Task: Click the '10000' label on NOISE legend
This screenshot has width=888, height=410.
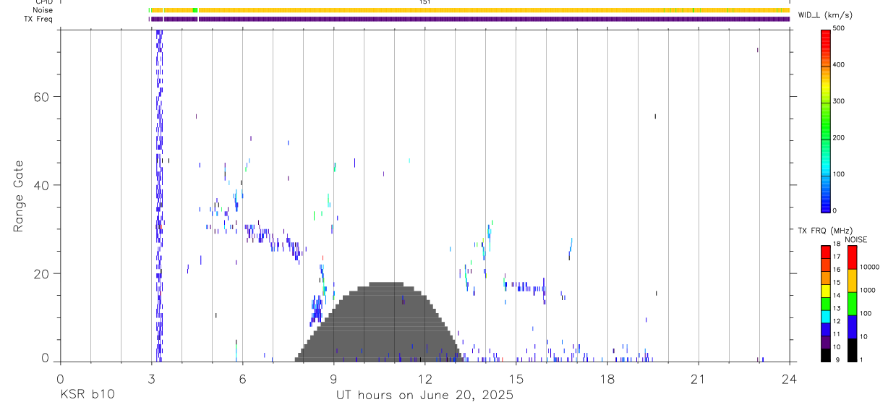Action: 869,267
